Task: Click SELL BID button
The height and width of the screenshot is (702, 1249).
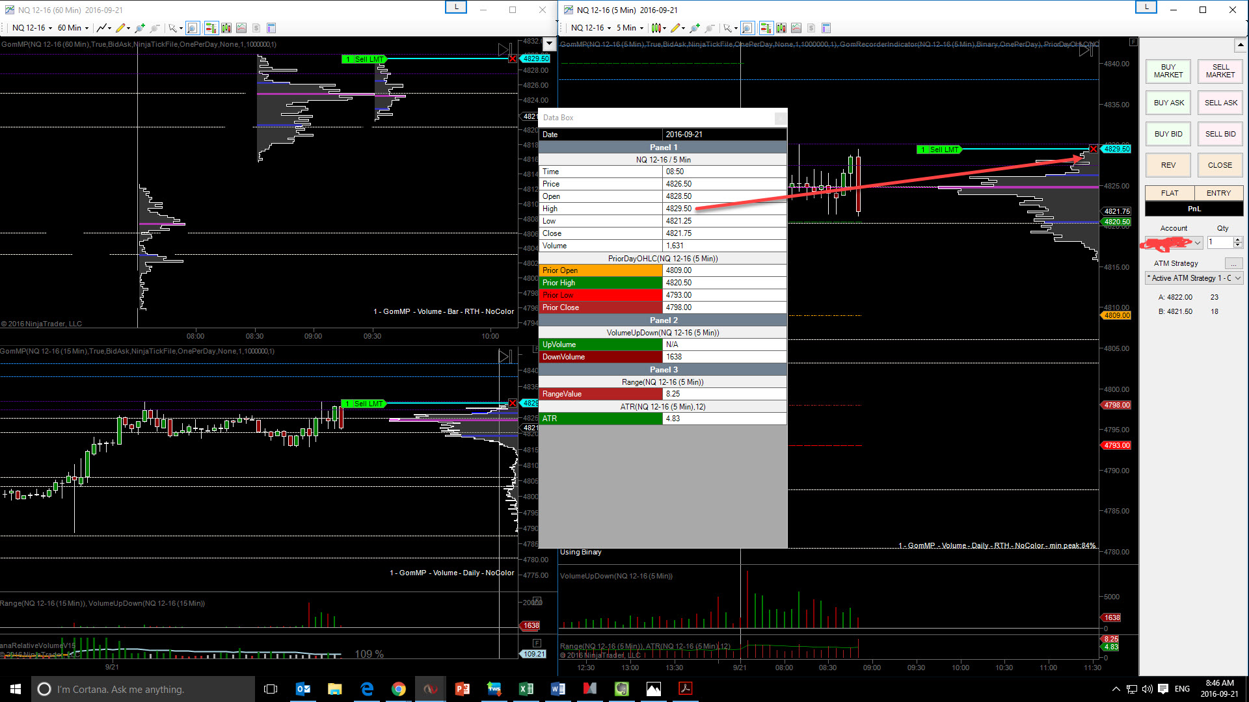Action: (x=1220, y=134)
